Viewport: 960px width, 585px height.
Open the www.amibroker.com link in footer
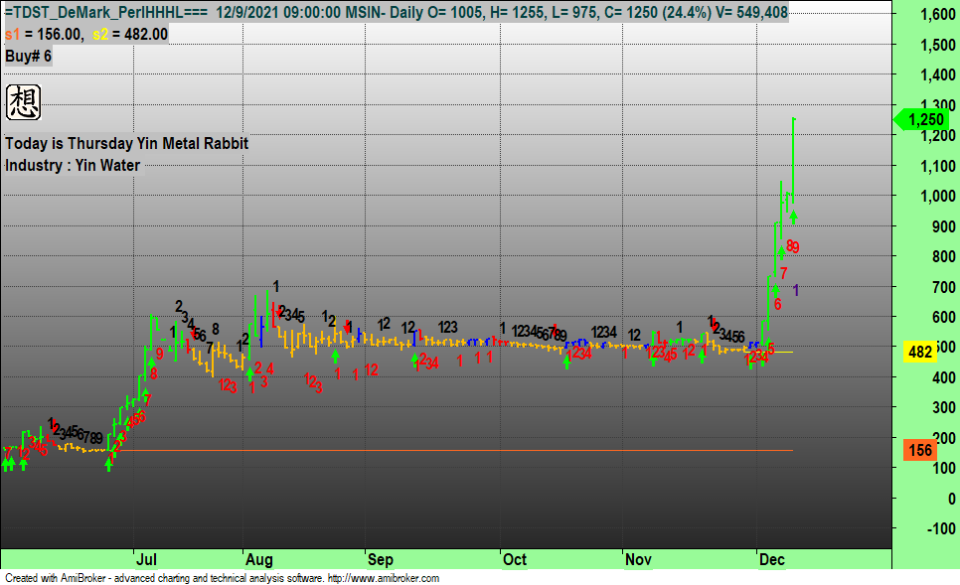point(384,578)
